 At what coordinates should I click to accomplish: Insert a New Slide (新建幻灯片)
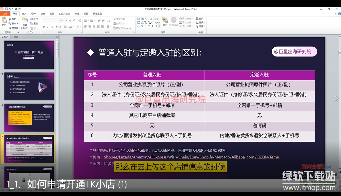click(25, 21)
